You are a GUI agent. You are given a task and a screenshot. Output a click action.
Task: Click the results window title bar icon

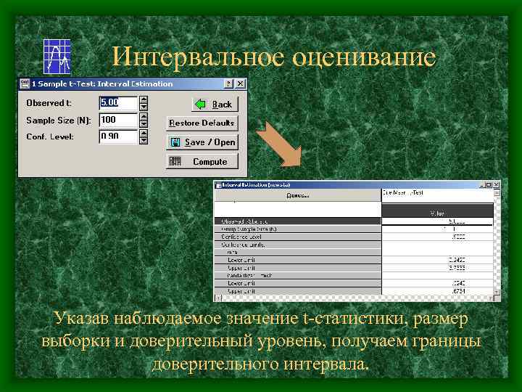tap(218, 185)
